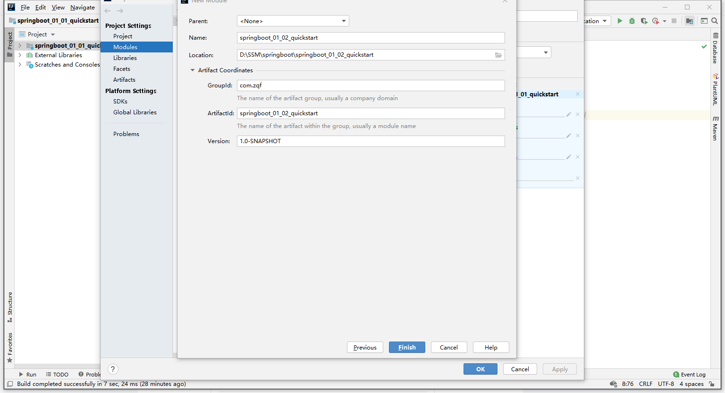Remove the 01_quickstart module row with X

tap(577, 94)
